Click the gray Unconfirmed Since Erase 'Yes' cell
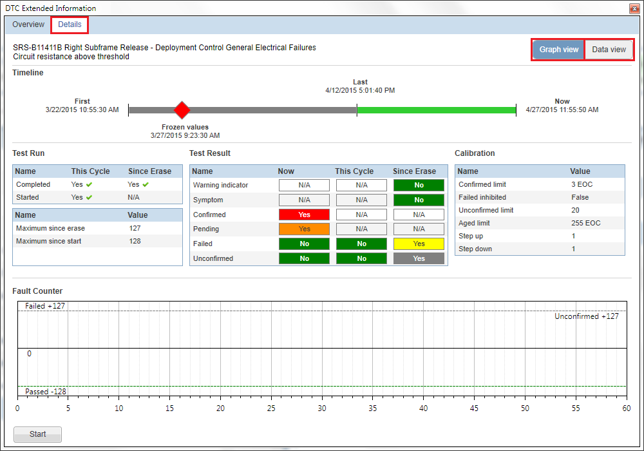Viewport: 644px width, 451px height. [x=419, y=258]
